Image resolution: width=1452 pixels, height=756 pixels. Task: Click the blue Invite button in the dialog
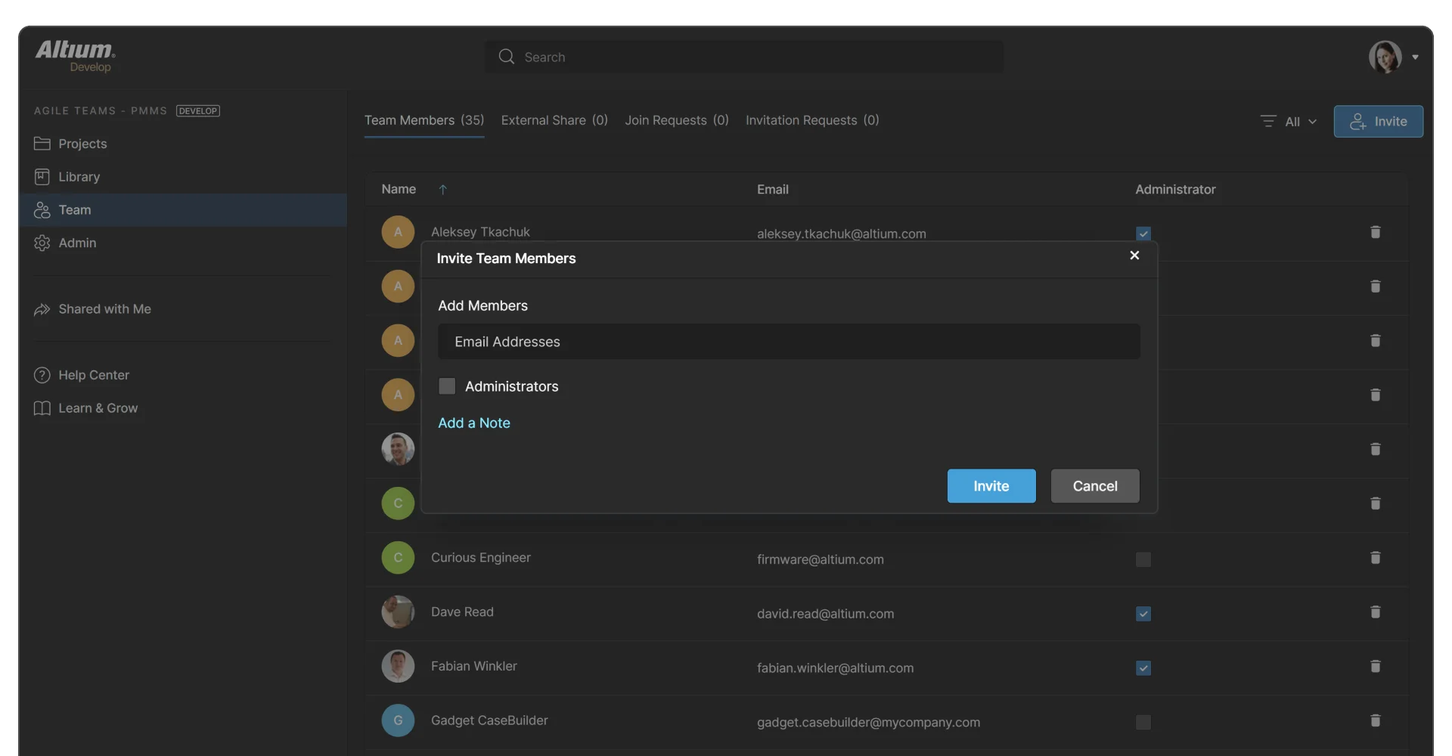click(x=991, y=486)
